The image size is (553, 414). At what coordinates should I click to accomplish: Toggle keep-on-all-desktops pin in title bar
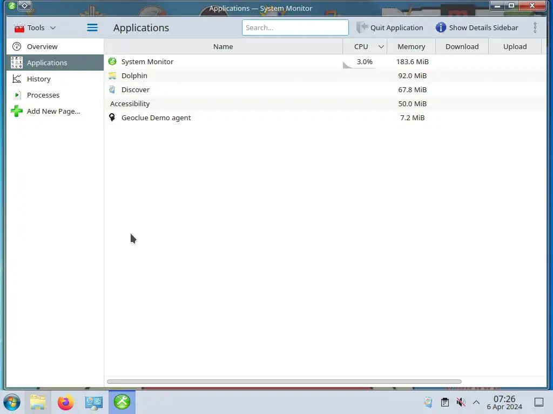coord(25,5)
